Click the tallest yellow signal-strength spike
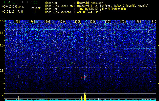Image resolution: width=159 pixels, height=101 pixels. pos(85,96)
